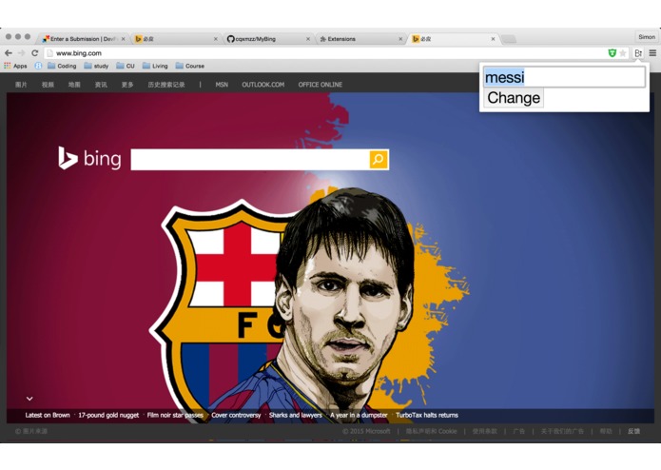Open the MyBing extension icon
The width and height of the screenshot is (661, 470).
tap(638, 53)
